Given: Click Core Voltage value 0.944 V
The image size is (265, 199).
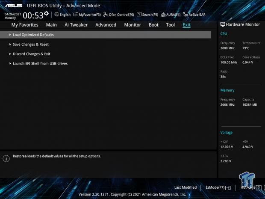Looking at the screenshot, I should point(247,62).
